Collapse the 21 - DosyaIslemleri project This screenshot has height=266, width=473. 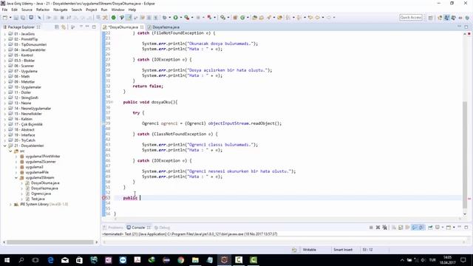click(x=5, y=146)
